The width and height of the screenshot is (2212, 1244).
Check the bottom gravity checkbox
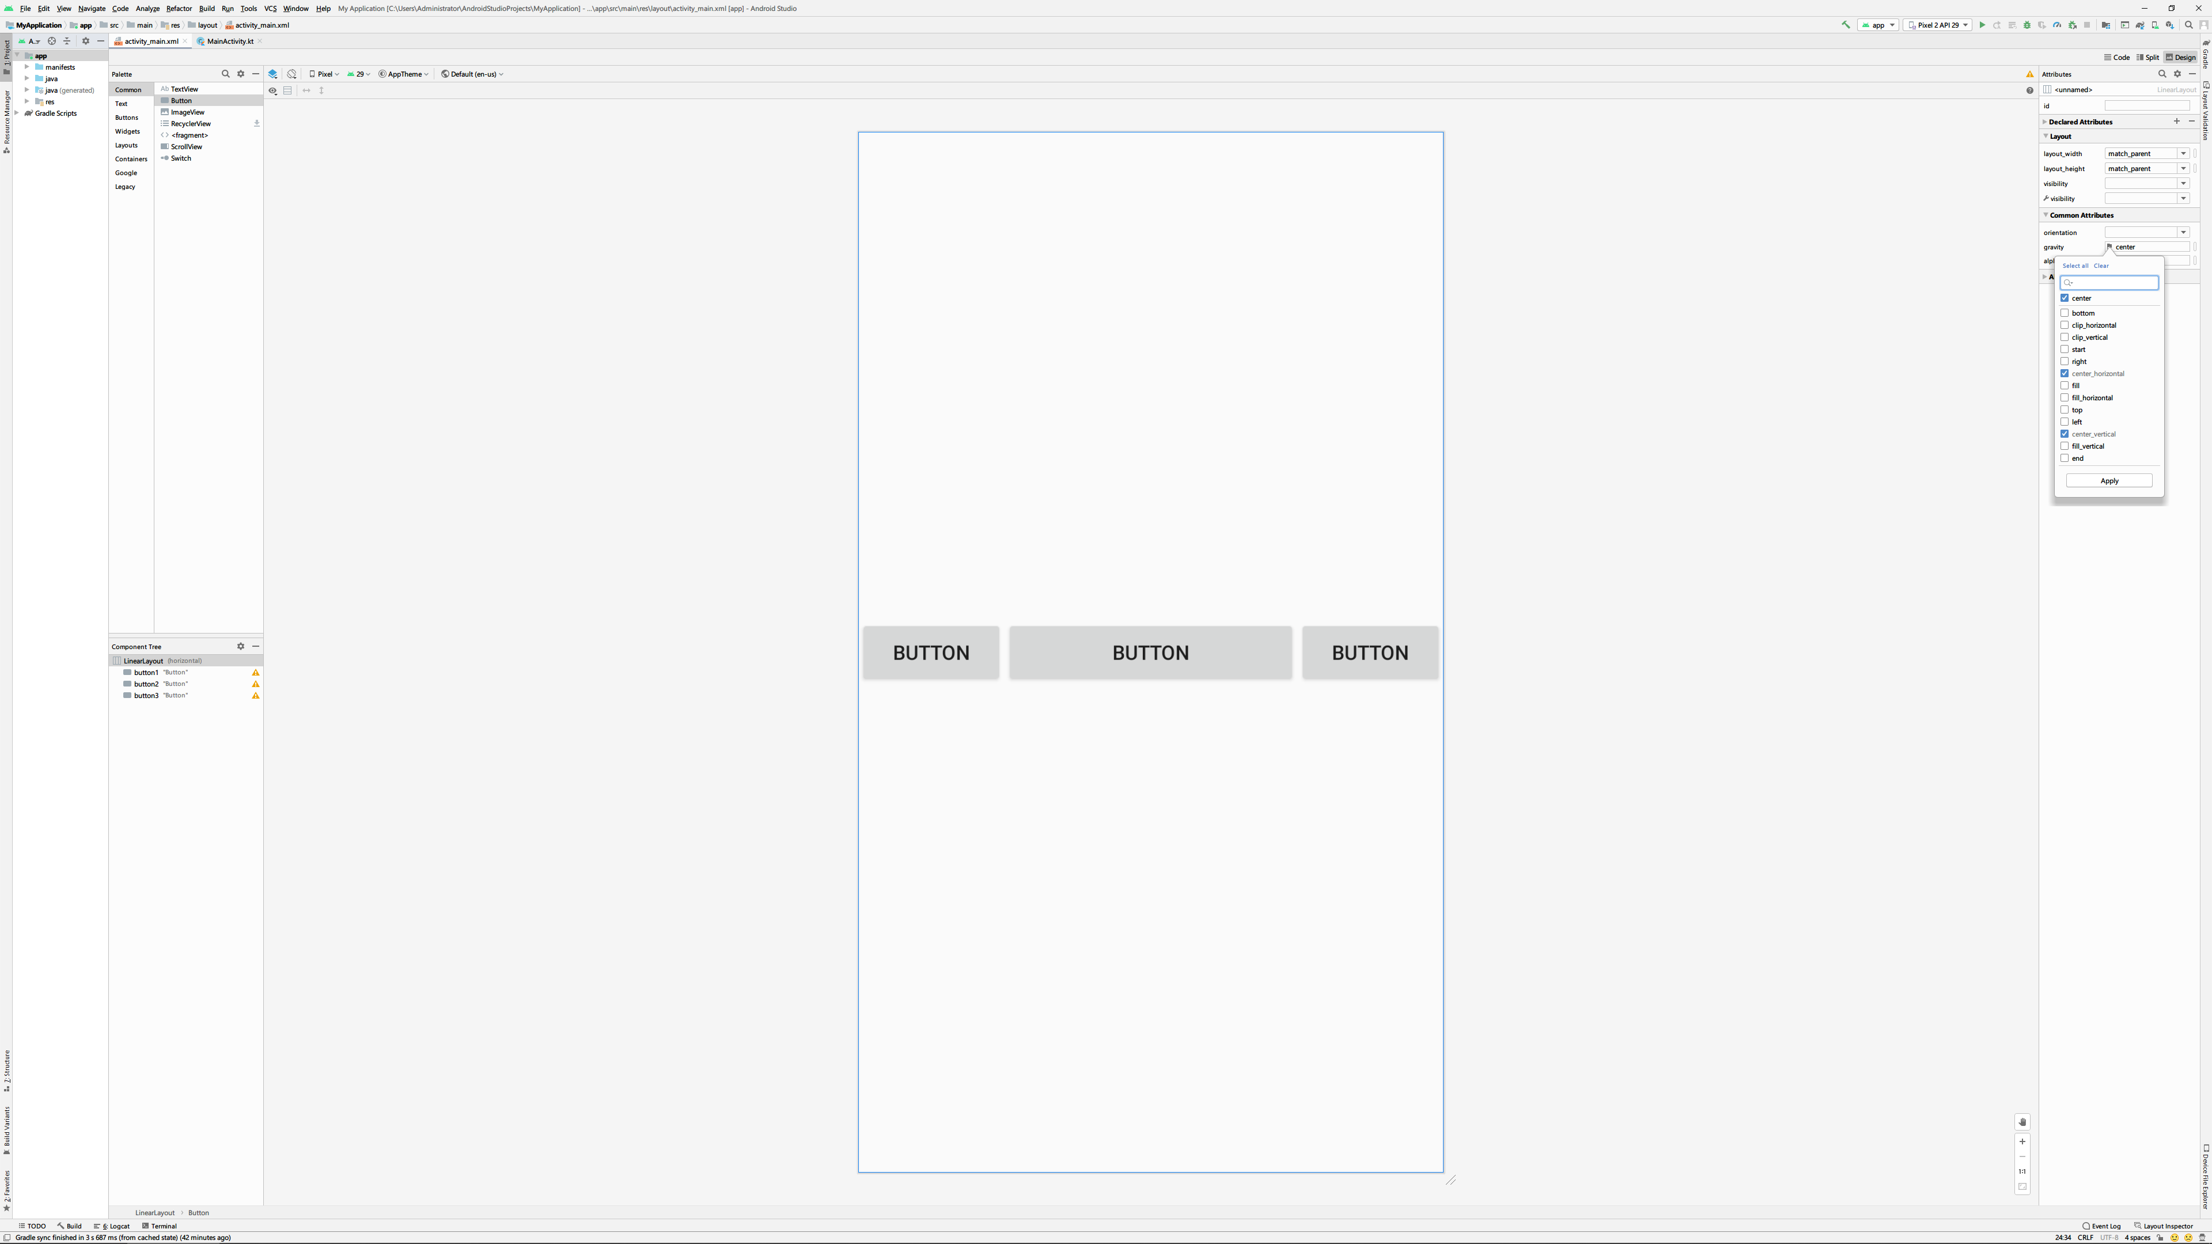click(2065, 313)
